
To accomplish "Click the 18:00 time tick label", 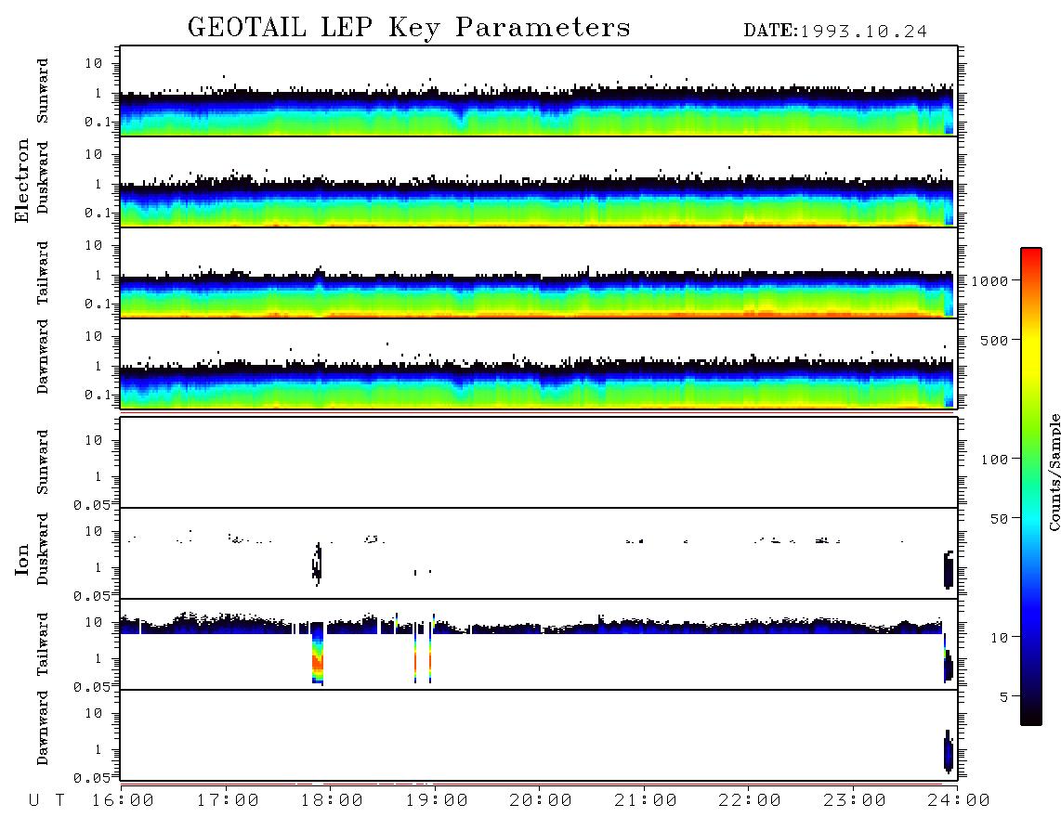I will tap(332, 801).
